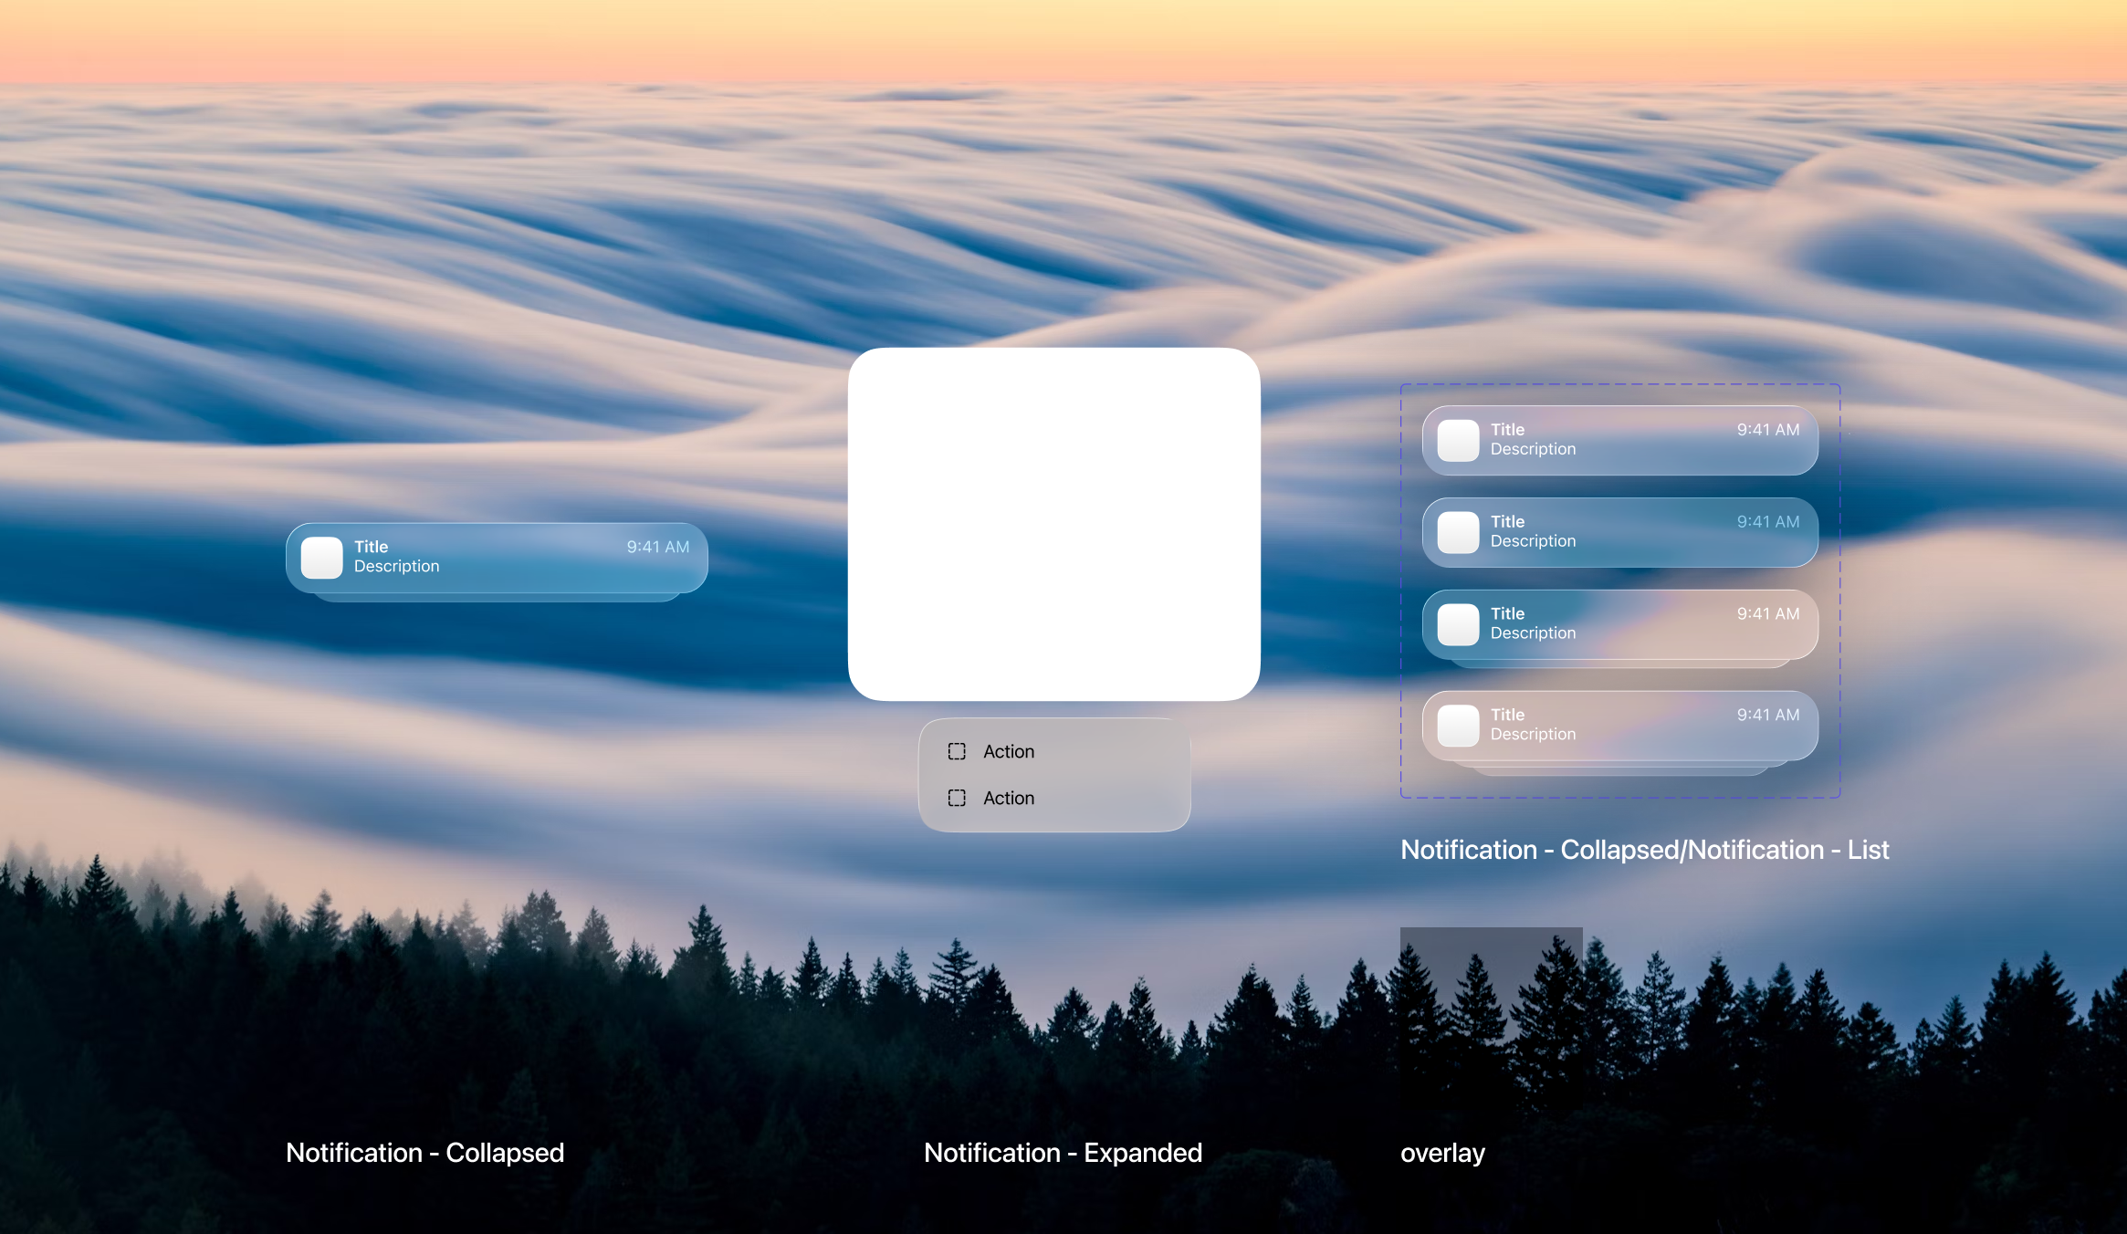
Task: Click the app icon in the standalone collapsed notification
Action: point(321,557)
